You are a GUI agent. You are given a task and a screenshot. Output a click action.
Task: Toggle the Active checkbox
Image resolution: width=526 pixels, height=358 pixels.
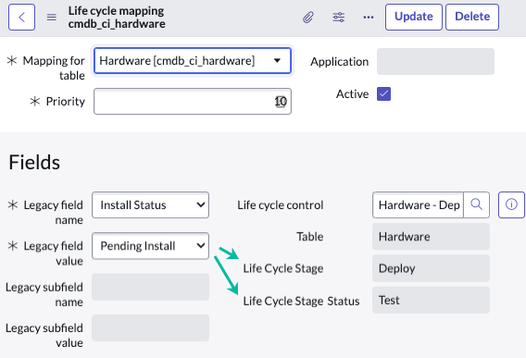(383, 93)
